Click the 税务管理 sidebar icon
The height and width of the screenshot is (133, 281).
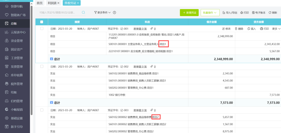(7, 84)
